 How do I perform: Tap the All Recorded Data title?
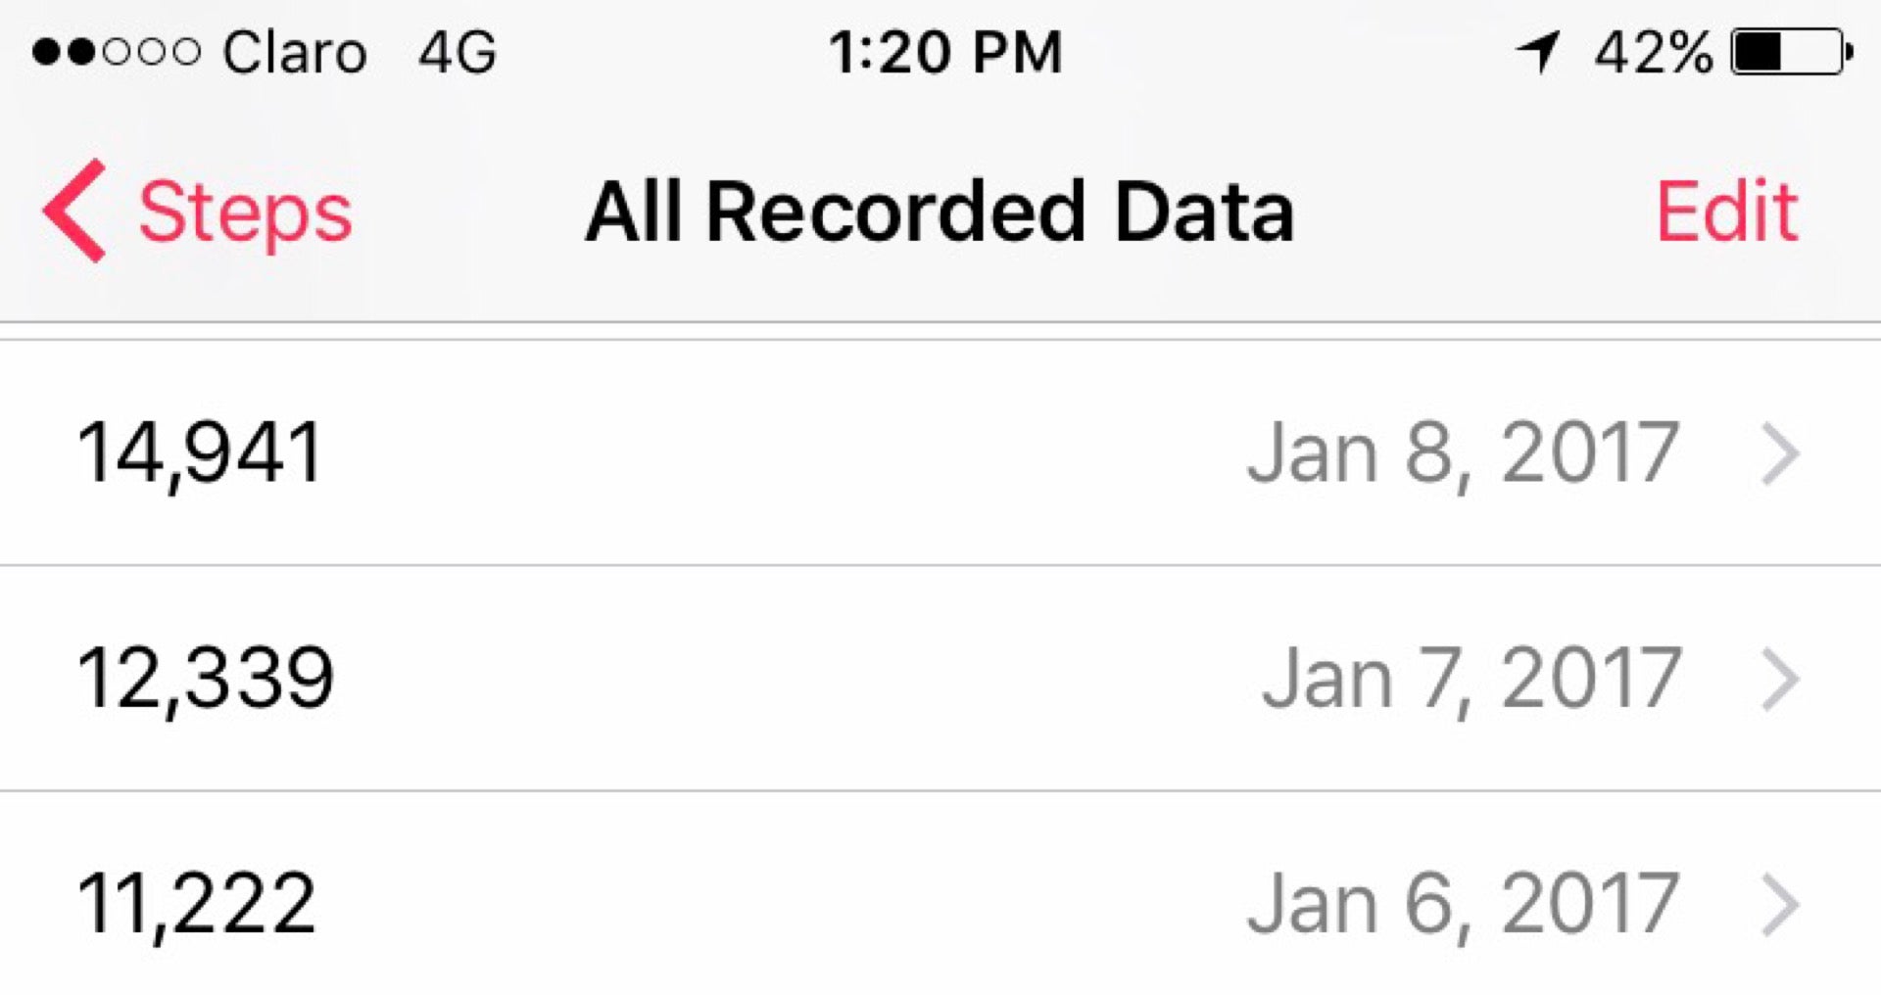pyautogui.click(x=940, y=211)
